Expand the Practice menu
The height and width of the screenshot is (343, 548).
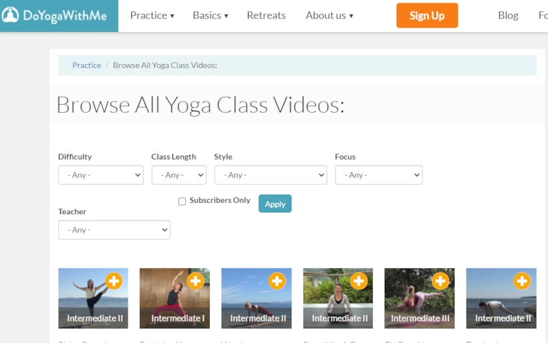pyautogui.click(x=152, y=15)
